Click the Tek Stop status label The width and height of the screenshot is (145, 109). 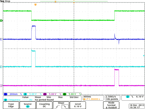click(5, 1)
